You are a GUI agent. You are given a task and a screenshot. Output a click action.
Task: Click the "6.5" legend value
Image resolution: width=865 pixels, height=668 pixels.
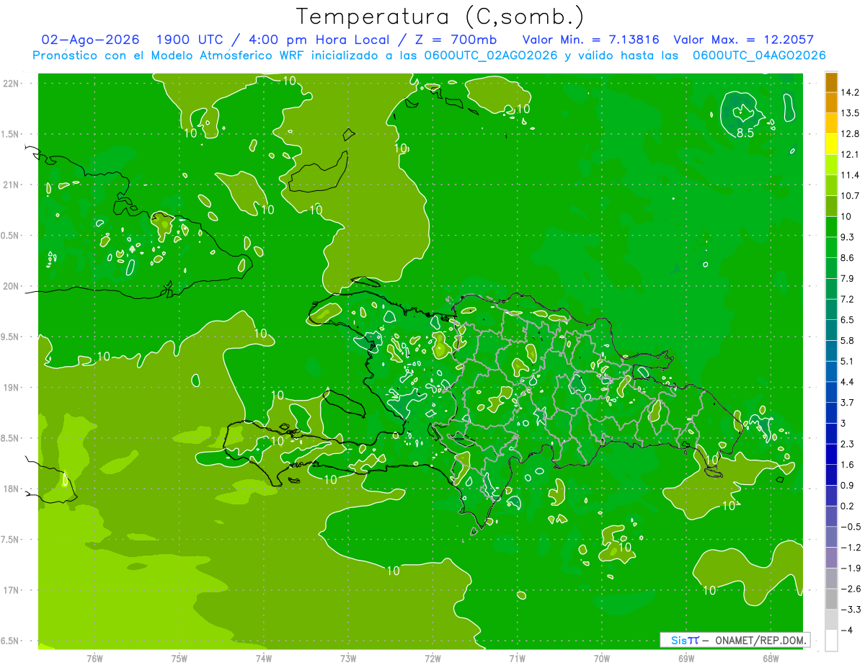pos(847,320)
